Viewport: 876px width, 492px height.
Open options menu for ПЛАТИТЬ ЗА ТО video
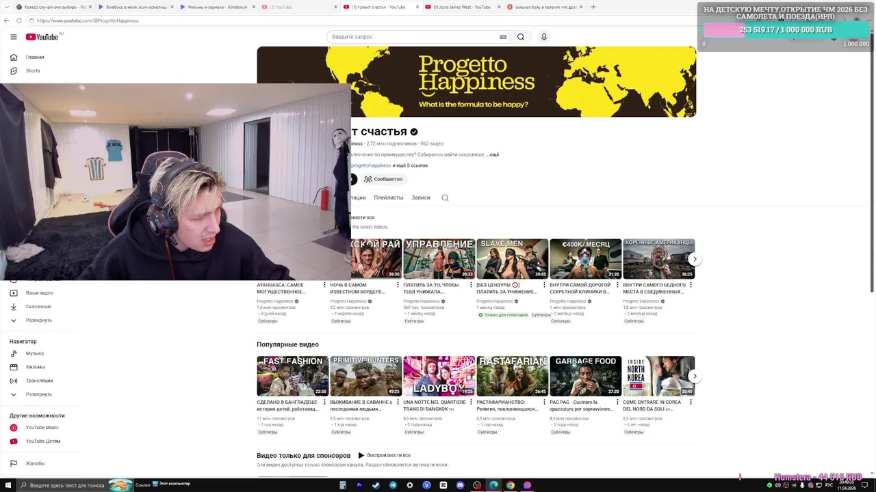click(x=471, y=286)
